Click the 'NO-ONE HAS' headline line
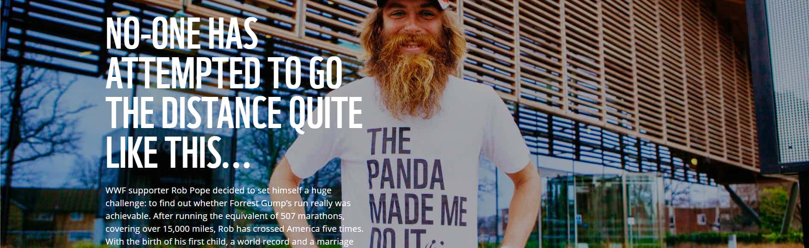The image size is (809, 248). [x=182, y=34]
